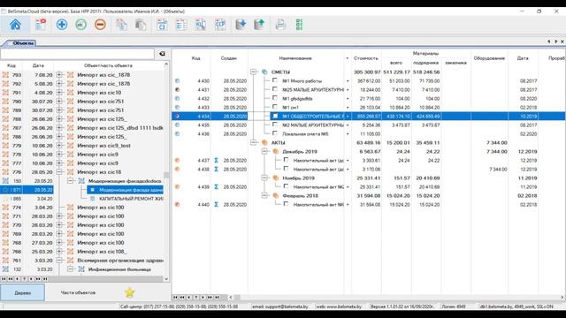Image resolution: width=566 pixels, height=318 pixels.
Task: Click the left tree vertical scrollbar thumb
Action: (166, 175)
